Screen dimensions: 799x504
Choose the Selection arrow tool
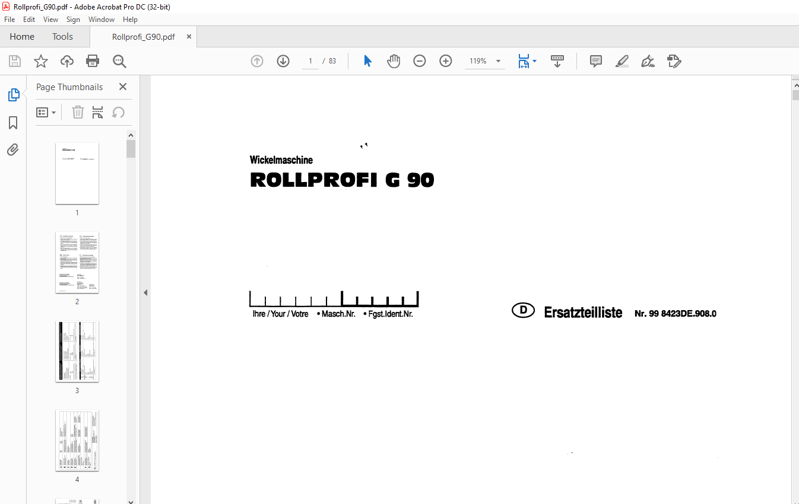[367, 61]
